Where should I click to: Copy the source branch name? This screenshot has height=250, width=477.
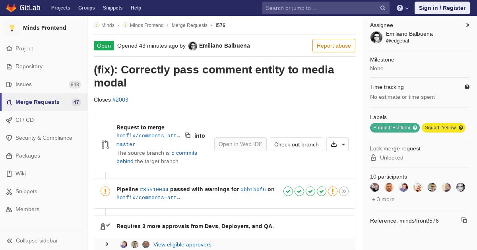pos(188,135)
